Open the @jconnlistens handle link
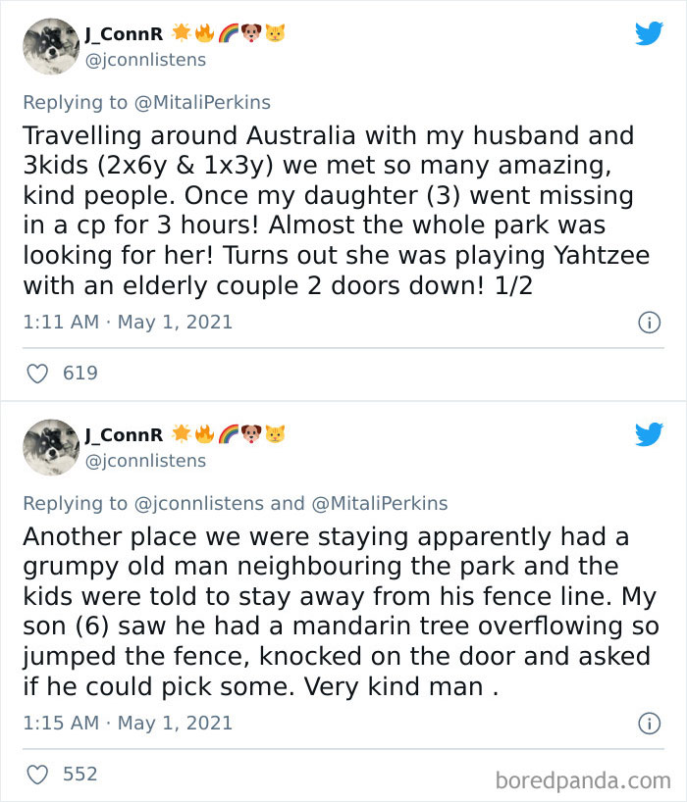The width and height of the screenshot is (687, 802). (148, 59)
